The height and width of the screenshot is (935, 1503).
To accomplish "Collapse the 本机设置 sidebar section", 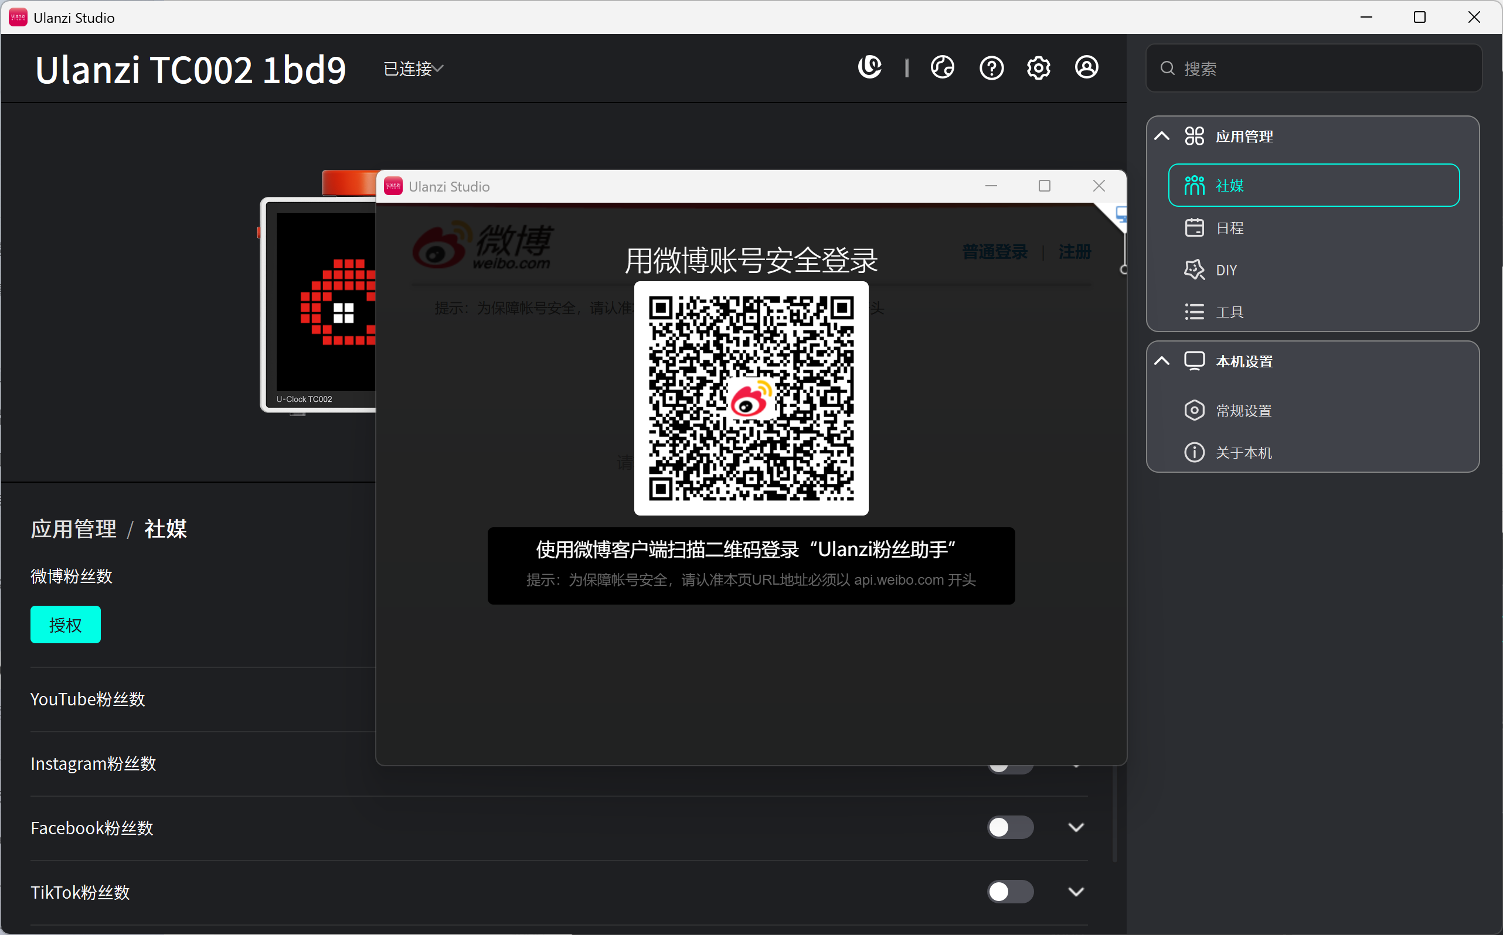I will (x=1162, y=361).
